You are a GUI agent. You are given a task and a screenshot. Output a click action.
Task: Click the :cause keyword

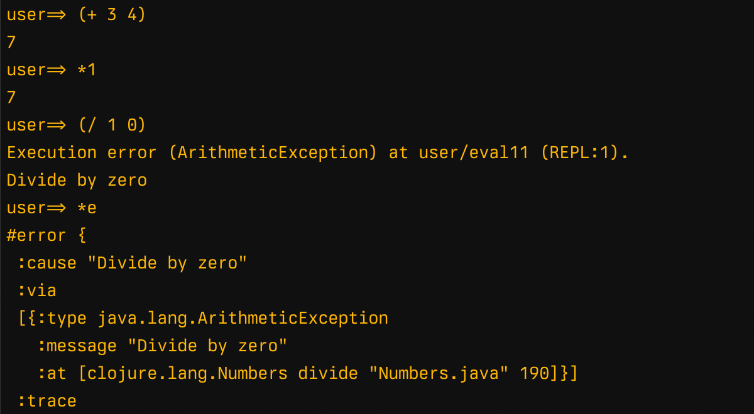click(x=46, y=263)
